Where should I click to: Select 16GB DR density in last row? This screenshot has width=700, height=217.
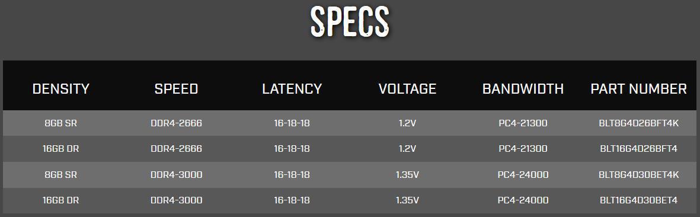(x=60, y=200)
